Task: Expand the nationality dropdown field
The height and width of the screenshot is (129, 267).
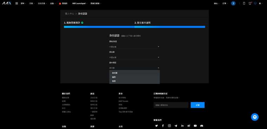Action: pos(134,57)
